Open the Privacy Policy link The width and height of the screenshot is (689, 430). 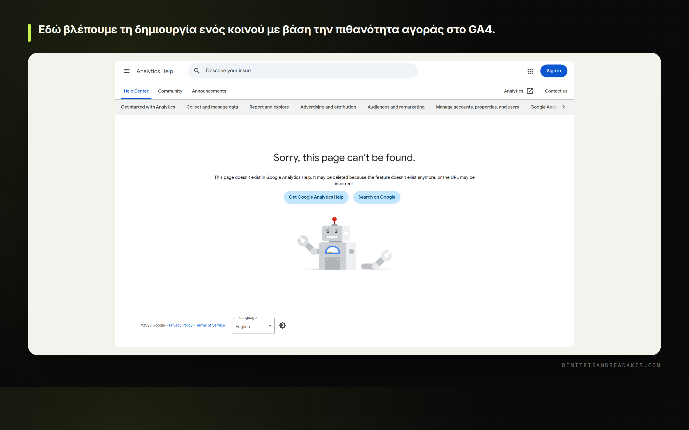[181, 325]
